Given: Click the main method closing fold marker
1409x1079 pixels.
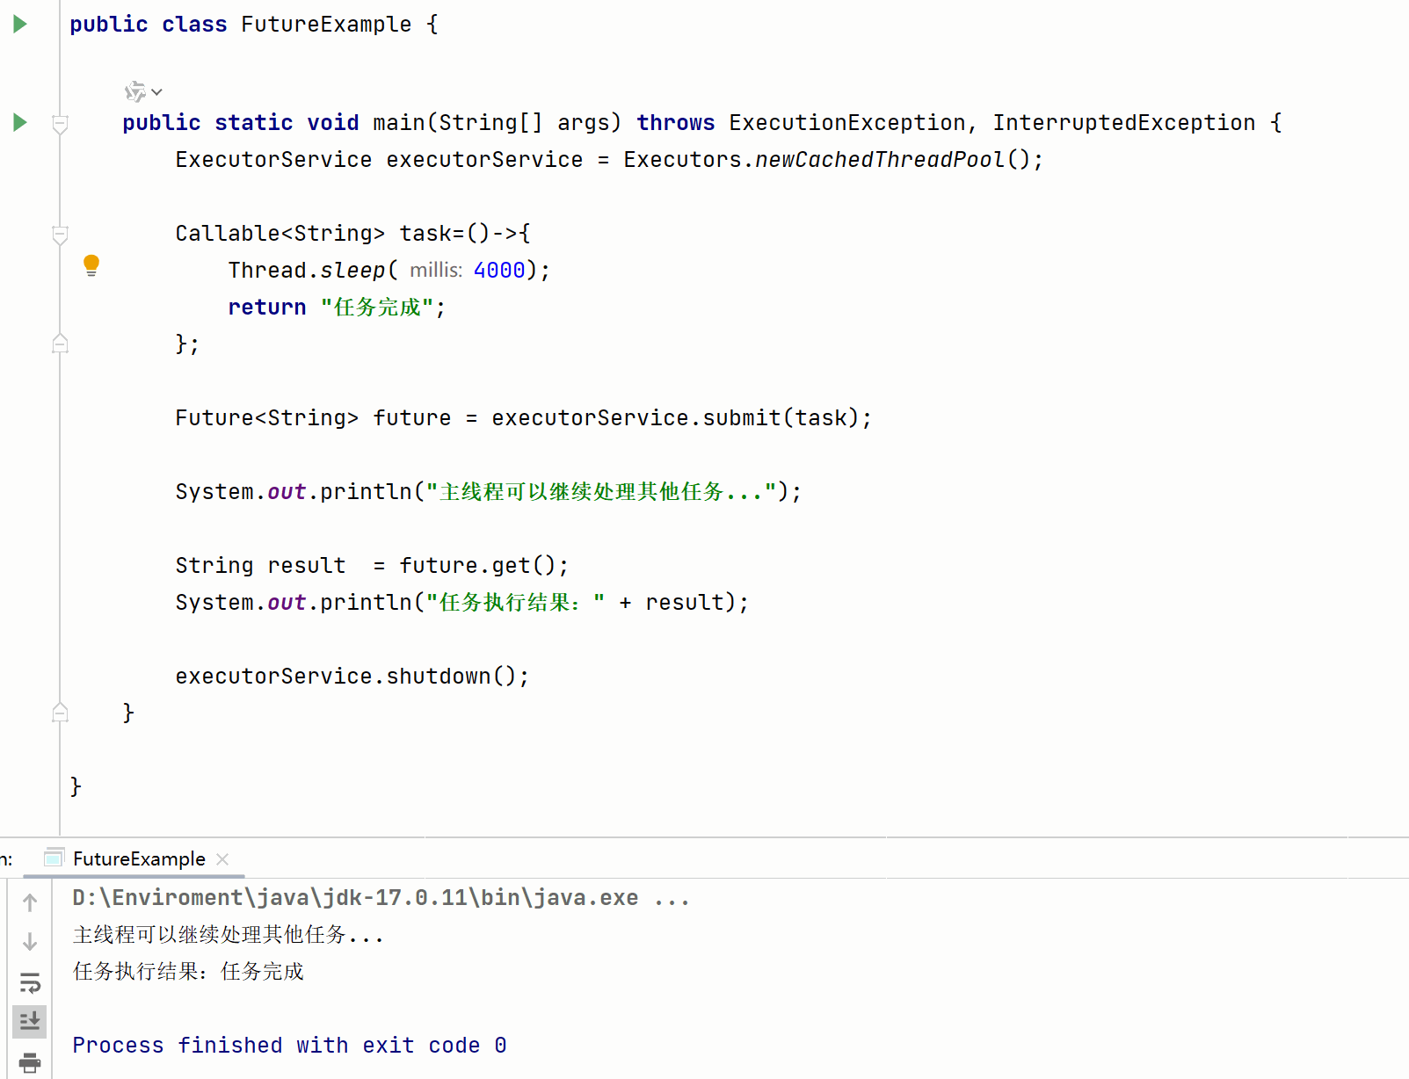Looking at the screenshot, I should coord(60,713).
